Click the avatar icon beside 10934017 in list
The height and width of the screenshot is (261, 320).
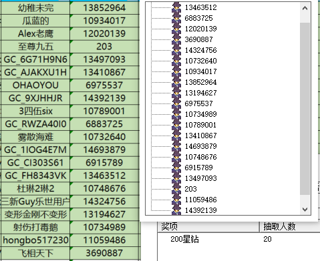coord(176,71)
